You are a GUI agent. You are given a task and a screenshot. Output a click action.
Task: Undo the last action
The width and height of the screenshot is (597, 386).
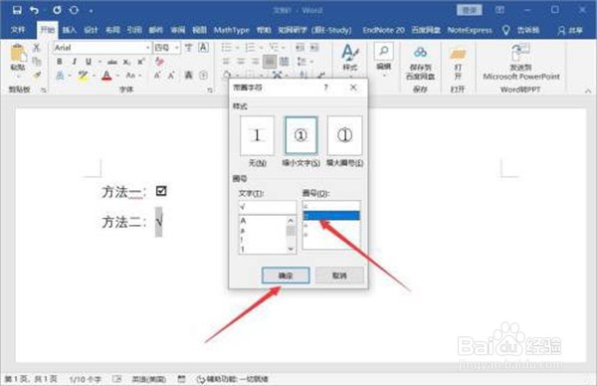coord(34,10)
